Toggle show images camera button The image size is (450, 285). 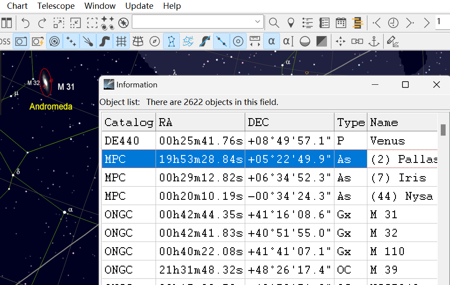(x=21, y=42)
